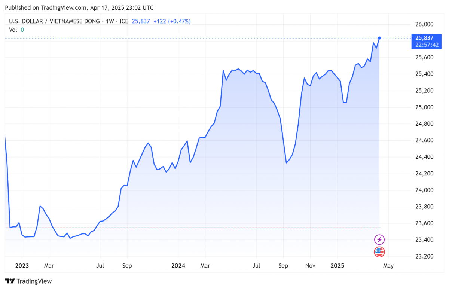Expand the price scale by clicking 26,000
The image size is (449, 290).
click(x=424, y=24)
